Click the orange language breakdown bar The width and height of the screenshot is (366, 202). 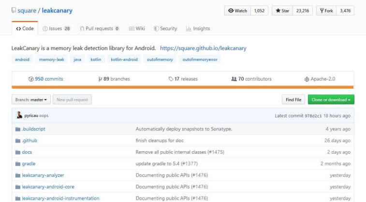pos(183,87)
